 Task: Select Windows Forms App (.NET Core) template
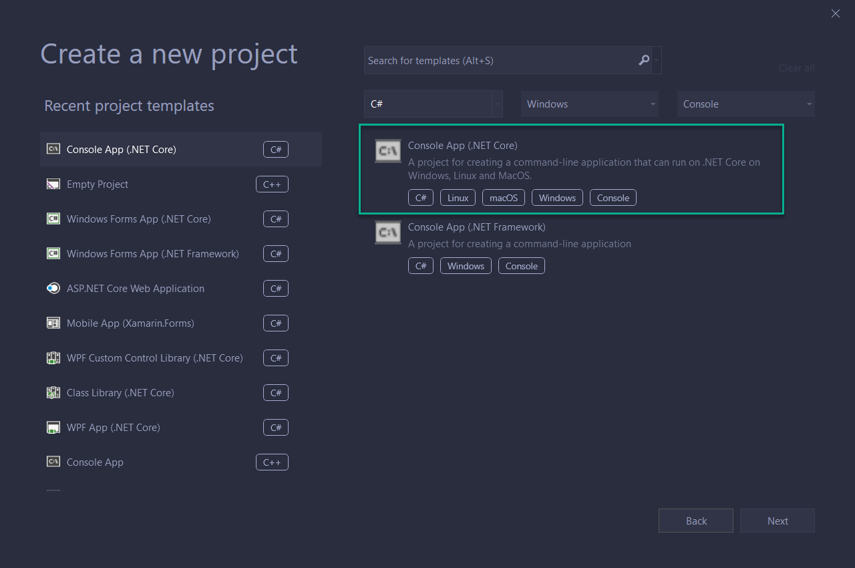pyautogui.click(x=181, y=219)
